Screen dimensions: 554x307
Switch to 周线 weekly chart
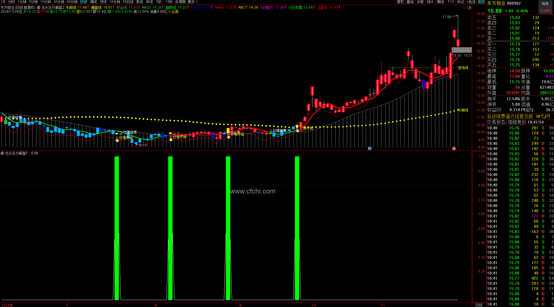tap(93, 2)
